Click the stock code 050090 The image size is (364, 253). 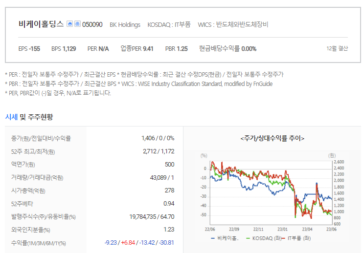click(92, 24)
